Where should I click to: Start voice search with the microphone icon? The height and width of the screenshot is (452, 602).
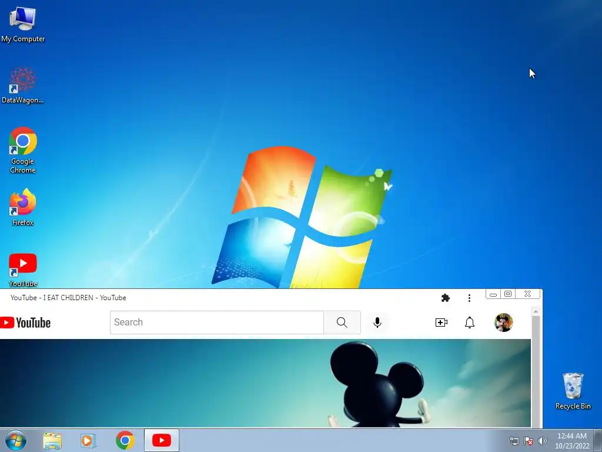[377, 323]
